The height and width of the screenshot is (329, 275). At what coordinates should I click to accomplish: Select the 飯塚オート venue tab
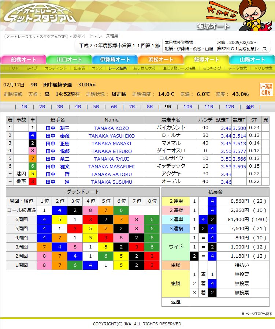click(x=207, y=59)
